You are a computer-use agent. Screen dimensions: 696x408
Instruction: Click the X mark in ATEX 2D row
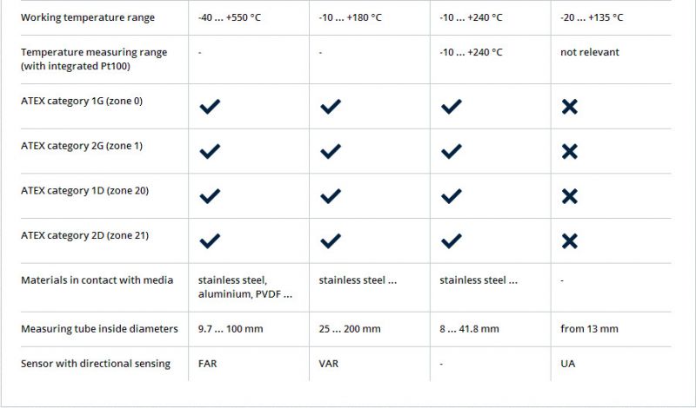[x=570, y=240]
